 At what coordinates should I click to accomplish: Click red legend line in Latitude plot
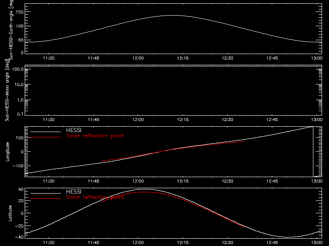click(46, 198)
